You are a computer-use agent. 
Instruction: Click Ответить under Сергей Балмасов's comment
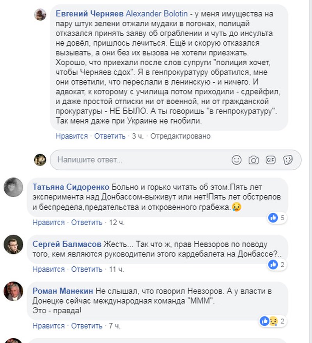point(87,269)
